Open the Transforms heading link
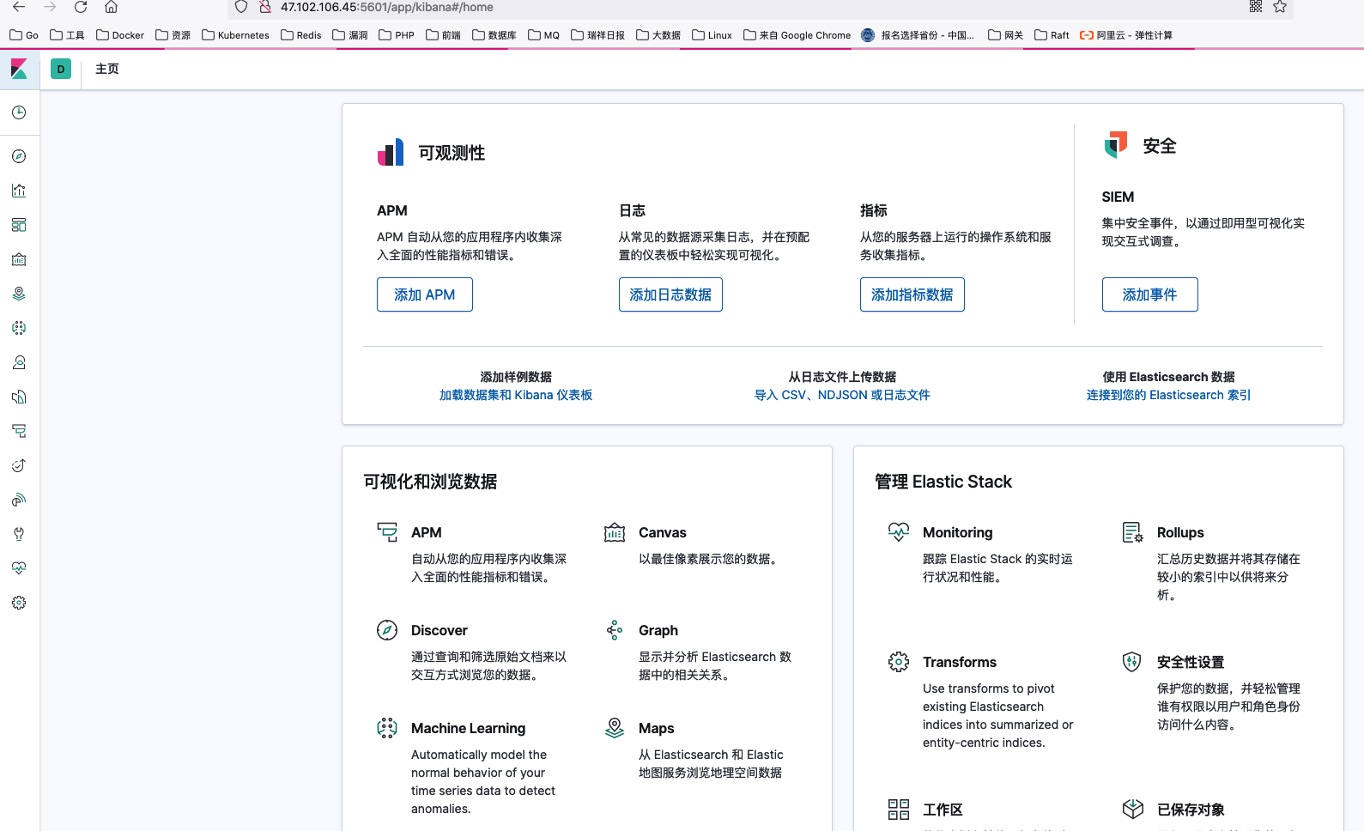The width and height of the screenshot is (1364, 831). click(x=960, y=662)
